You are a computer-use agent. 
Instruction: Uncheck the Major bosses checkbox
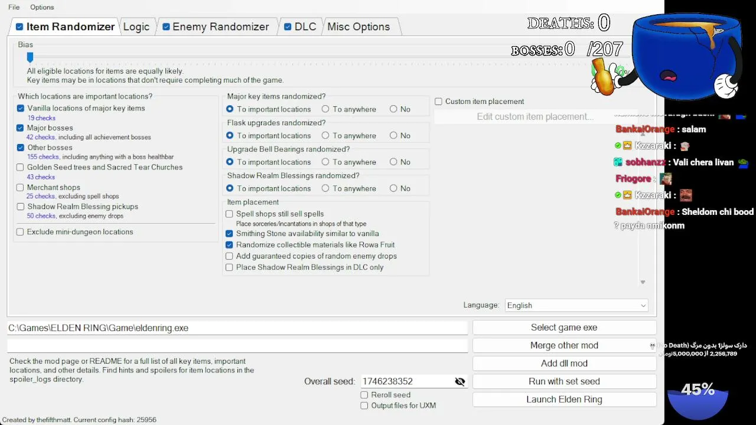coord(21,128)
